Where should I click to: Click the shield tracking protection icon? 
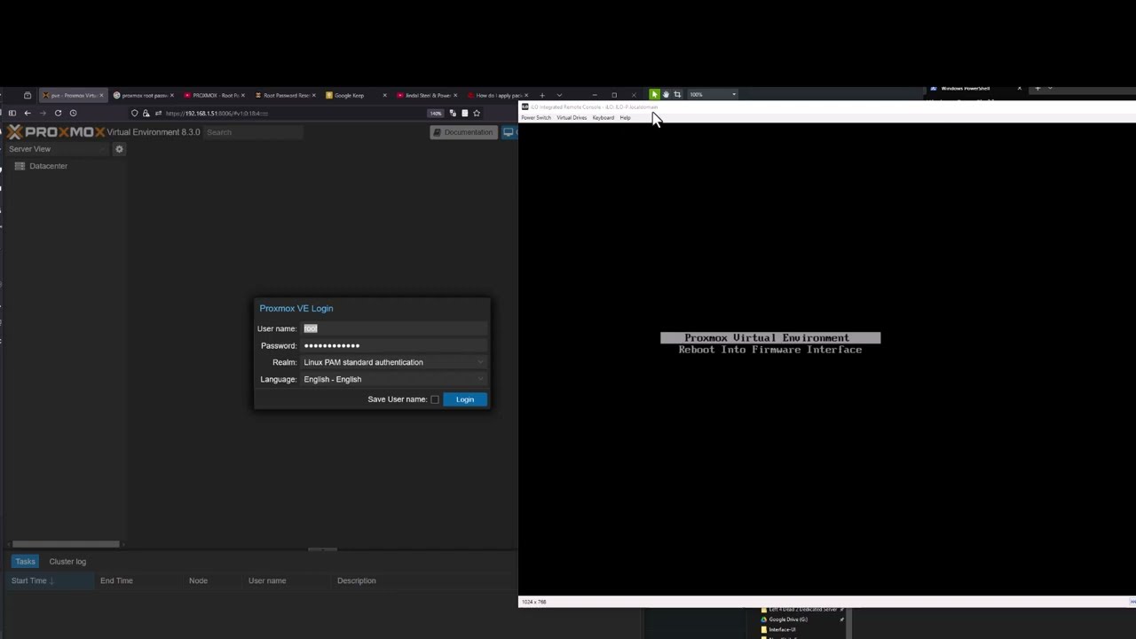[x=134, y=113]
